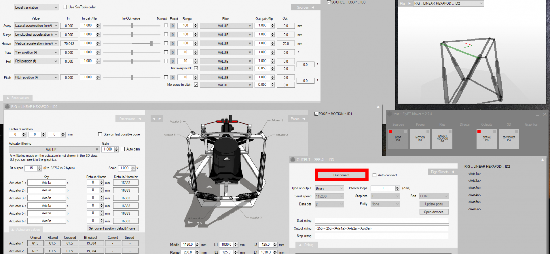Click the Heave In/Out value slider handle
This screenshot has height=254, width=550.
[x=151, y=44]
